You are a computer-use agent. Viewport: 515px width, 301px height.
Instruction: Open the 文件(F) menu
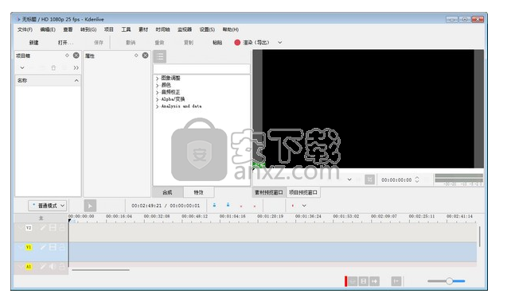click(25, 29)
